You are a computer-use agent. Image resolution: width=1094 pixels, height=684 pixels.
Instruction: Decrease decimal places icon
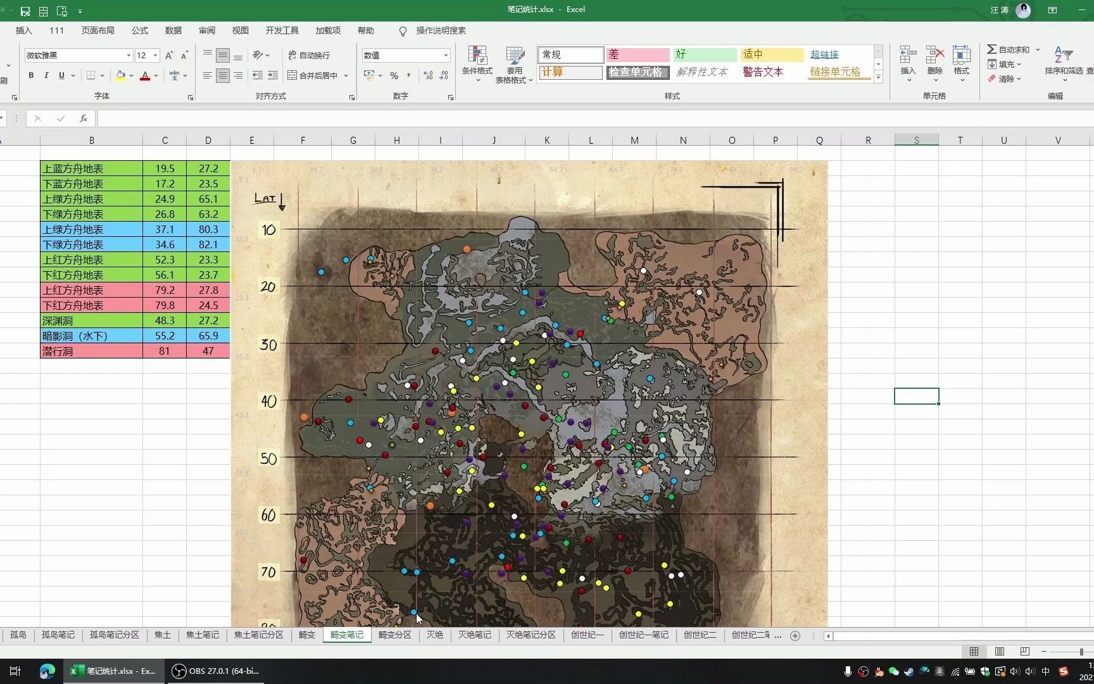click(x=444, y=75)
